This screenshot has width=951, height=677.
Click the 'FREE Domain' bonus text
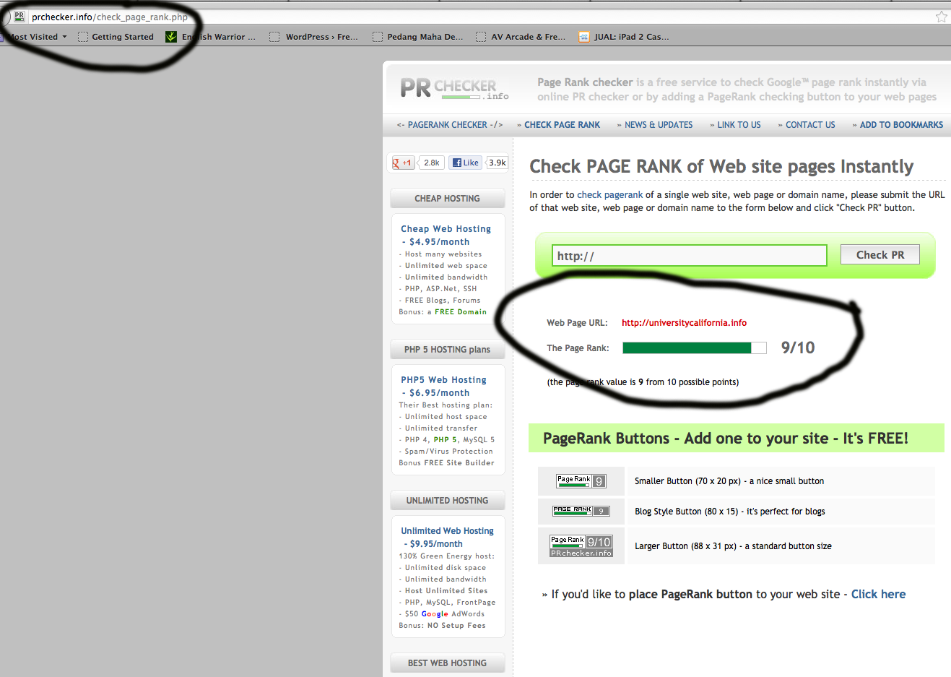pyautogui.click(x=461, y=312)
